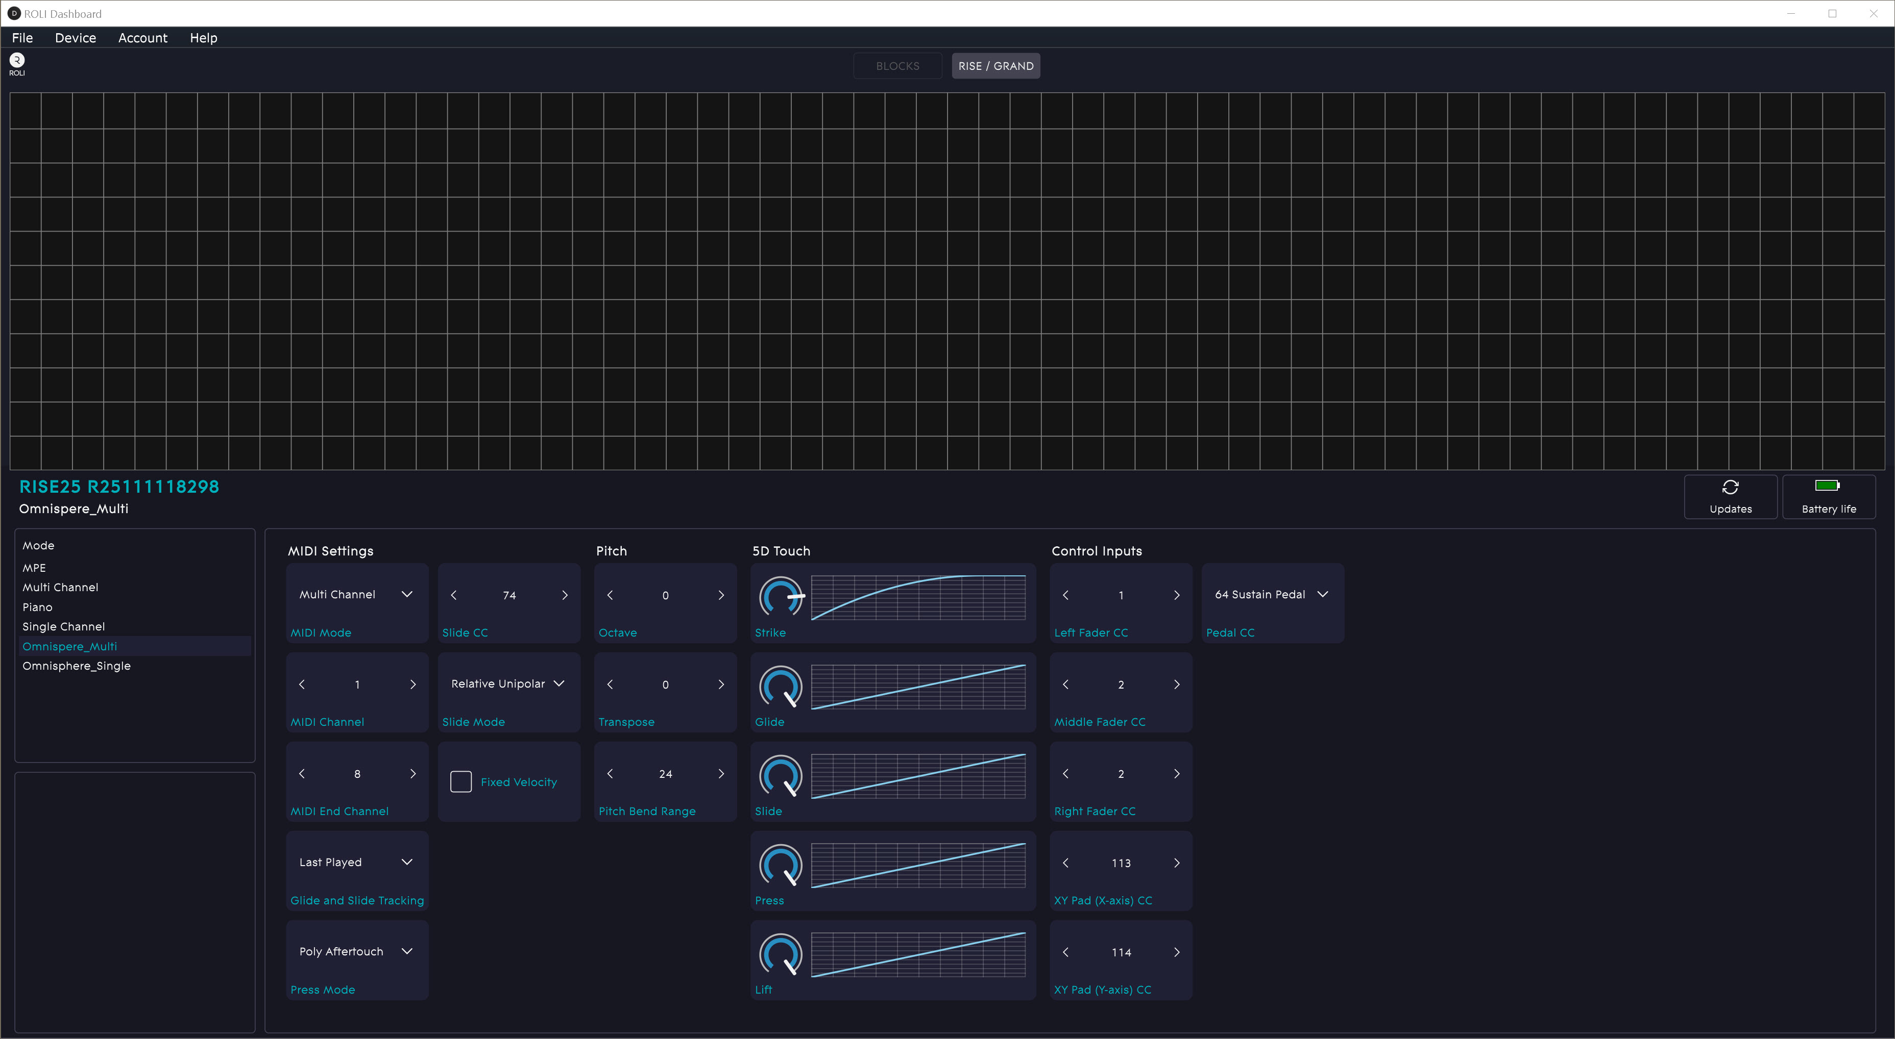Enable the Fixed Velocity checkbox
The height and width of the screenshot is (1039, 1895).
(460, 781)
